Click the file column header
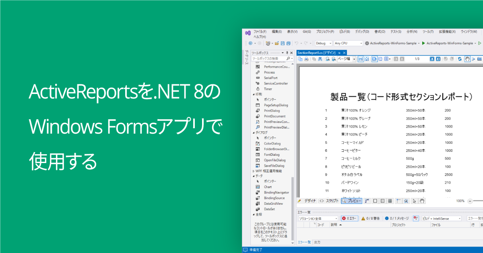The height and width of the screenshot is (253, 483). pos(450,225)
